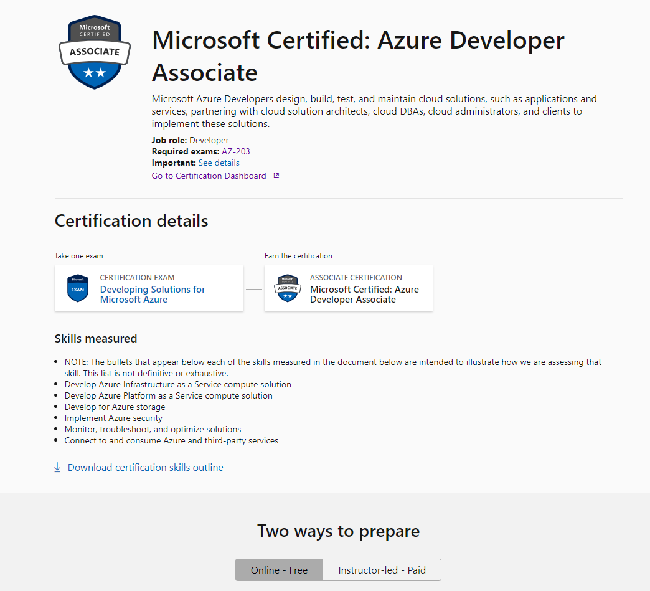Image resolution: width=650 pixels, height=591 pixels.
Task: Click bullet Develop Azure Infrastructure as a Service compute solution
Action: click(x=178, y=384)
